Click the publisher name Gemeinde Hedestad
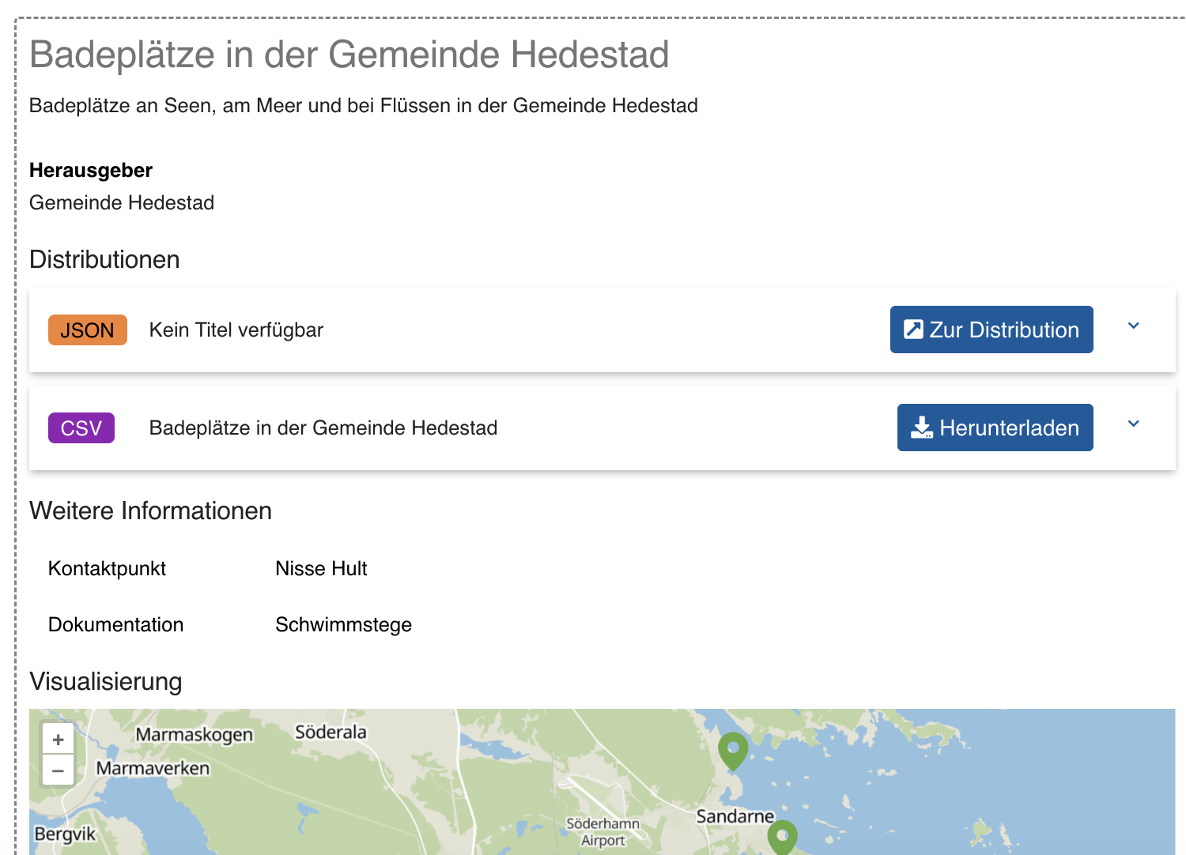Screen dimensions: 1186x855 coord(122,202)
